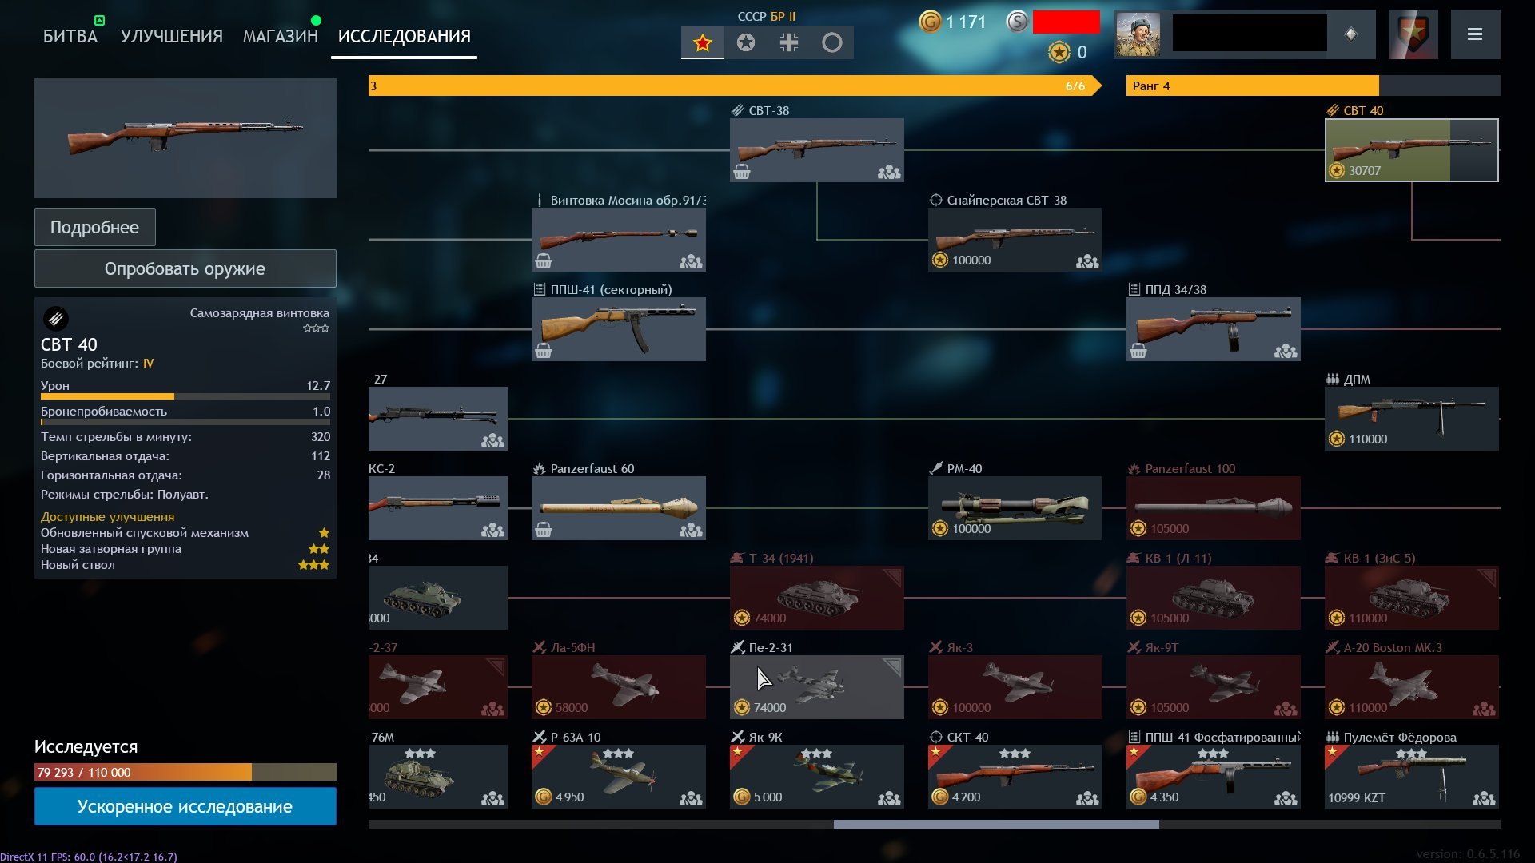Click the soldier avatar portrait
The width and height of the screenshot is (1535, 863).
(1138, 34)
